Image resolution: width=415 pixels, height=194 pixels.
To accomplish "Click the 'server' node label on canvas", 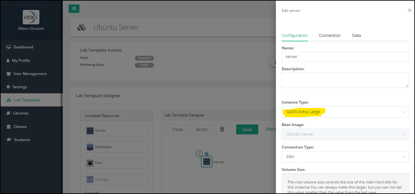I will tap(219, 162).
